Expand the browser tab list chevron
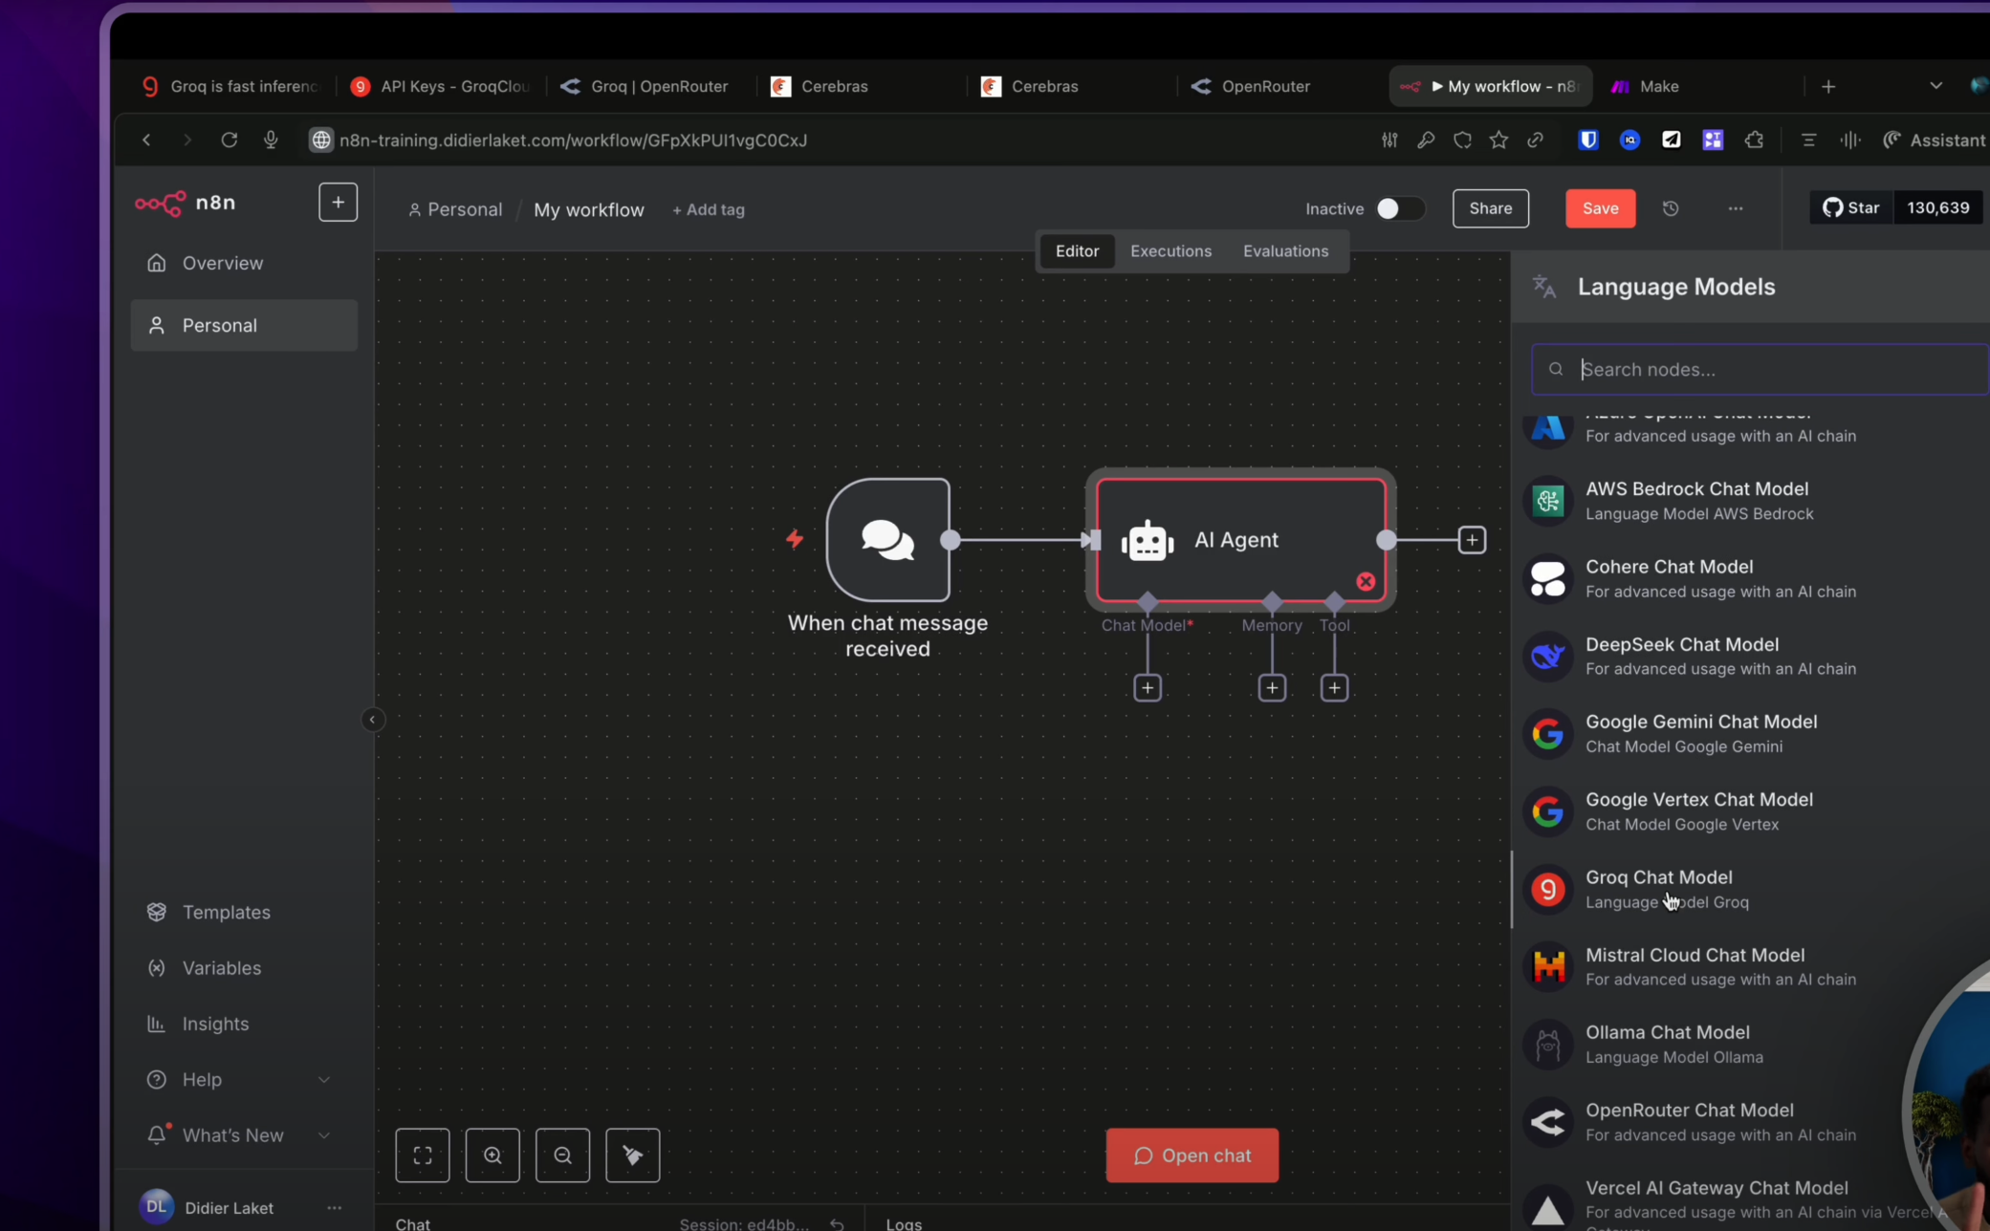Screen dimensions: 1990x1231 coord(1935,86)
